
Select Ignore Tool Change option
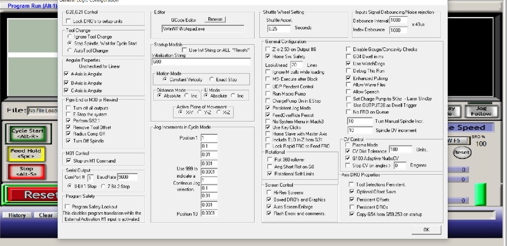pyautogui.click(x=69, y=37)
